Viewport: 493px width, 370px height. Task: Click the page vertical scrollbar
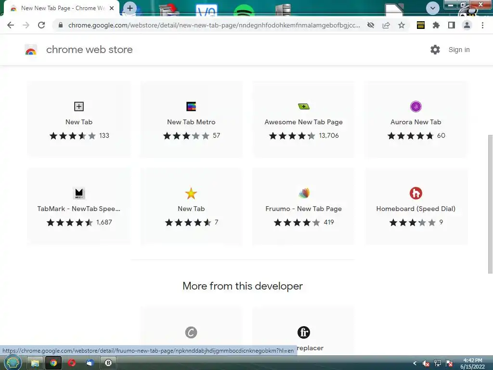click(x=490, y=204)
